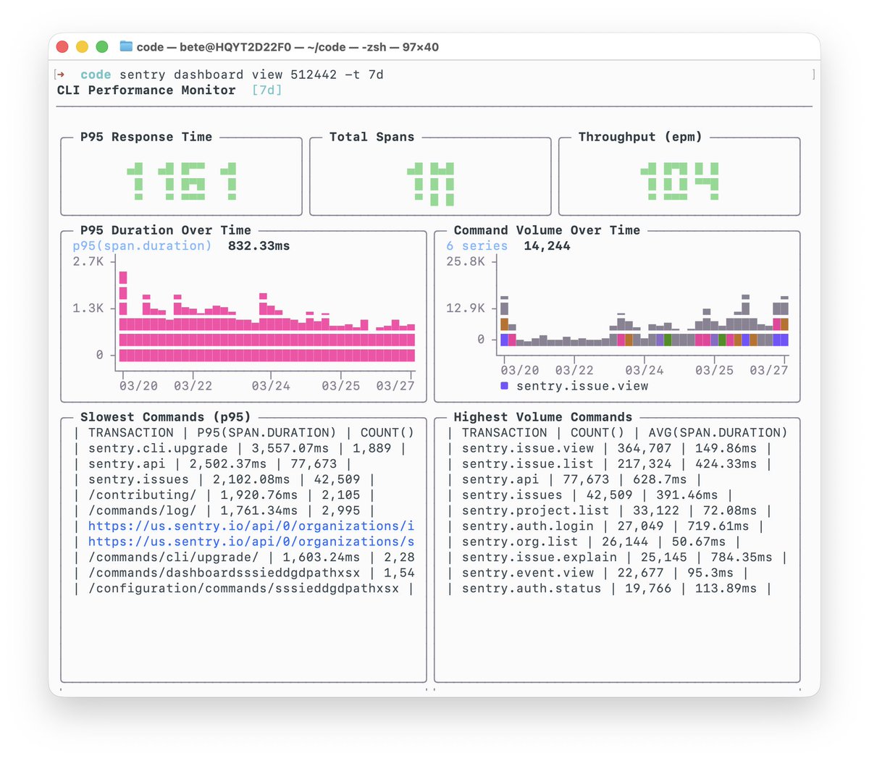Click the 25.8K axis label
Viewport: 869px width, 761px height.
click(x=466, y=261)
